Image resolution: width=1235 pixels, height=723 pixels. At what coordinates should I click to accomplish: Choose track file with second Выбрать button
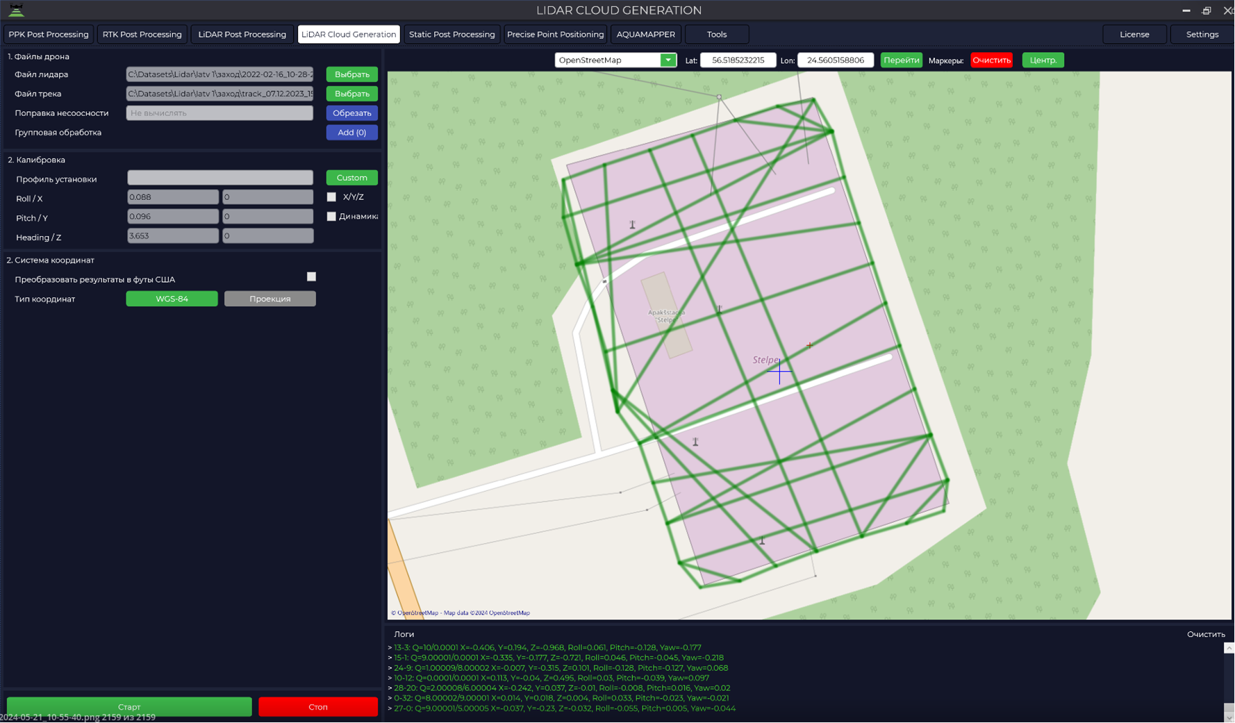(x=352, y=94)
